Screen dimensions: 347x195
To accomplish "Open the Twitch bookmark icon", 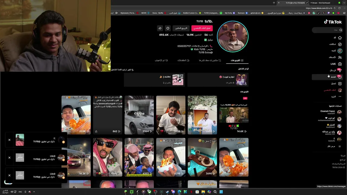I will tap(329, 13).
